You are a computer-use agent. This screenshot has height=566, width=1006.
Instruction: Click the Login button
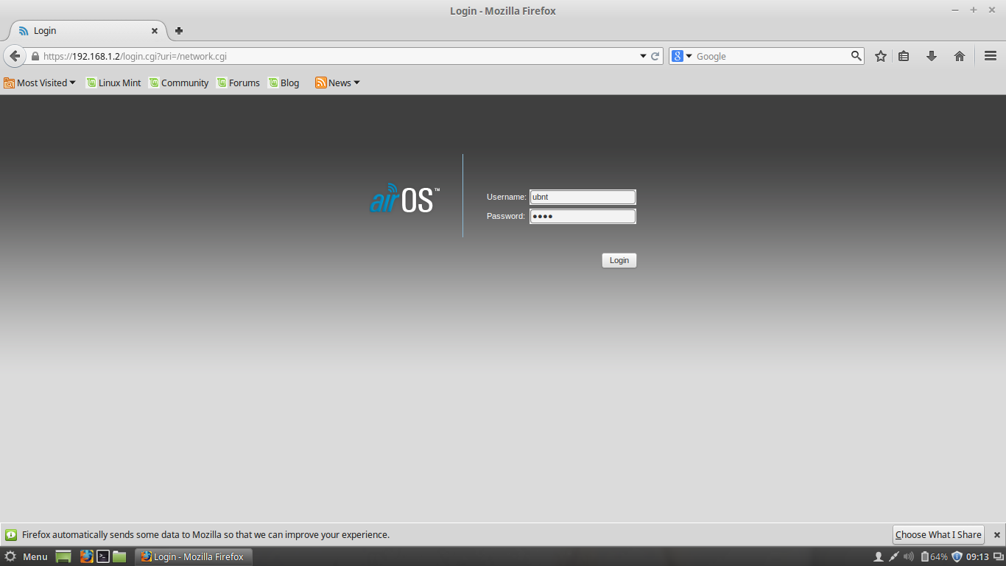619,260
